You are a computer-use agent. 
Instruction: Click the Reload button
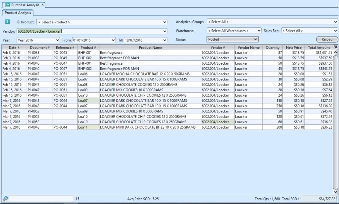(327, 39)
